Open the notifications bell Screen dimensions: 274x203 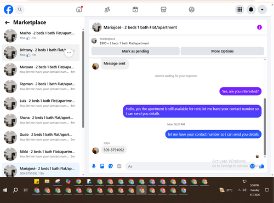(x=251, y=9)
